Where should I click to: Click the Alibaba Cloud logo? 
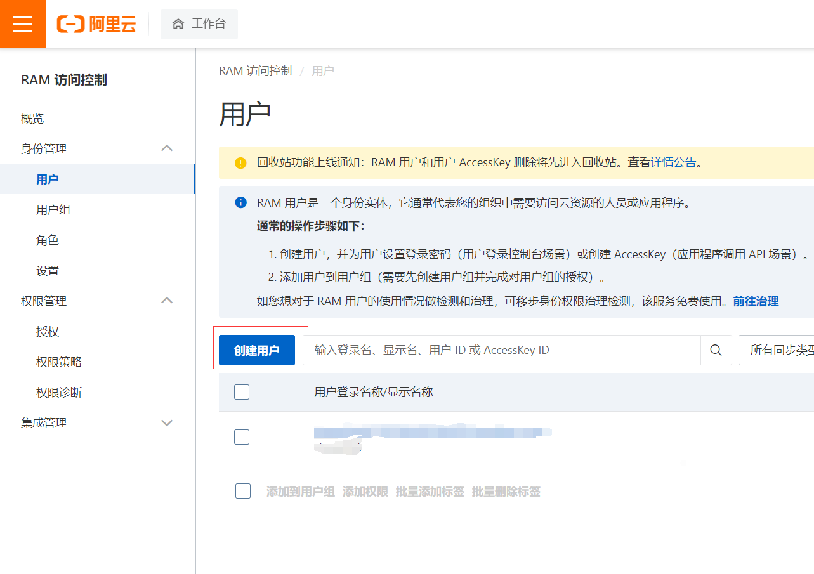click(x=96, y=24)
